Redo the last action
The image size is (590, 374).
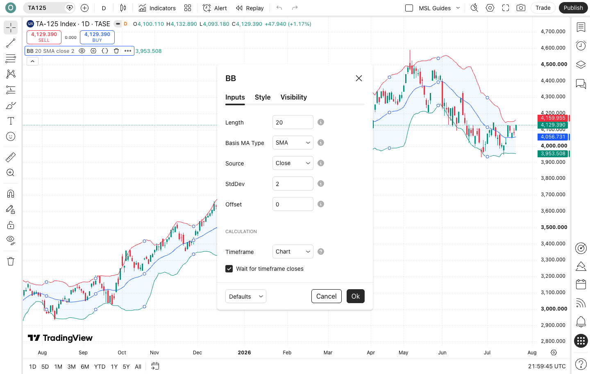[295, 8]
